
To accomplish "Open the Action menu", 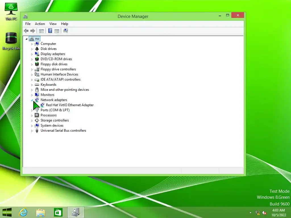I will pos(40,24).
